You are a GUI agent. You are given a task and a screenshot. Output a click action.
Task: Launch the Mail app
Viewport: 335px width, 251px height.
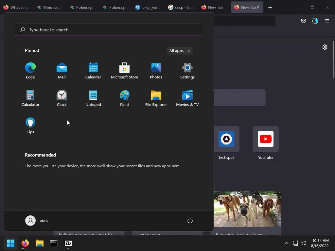[x=62, y=71]
